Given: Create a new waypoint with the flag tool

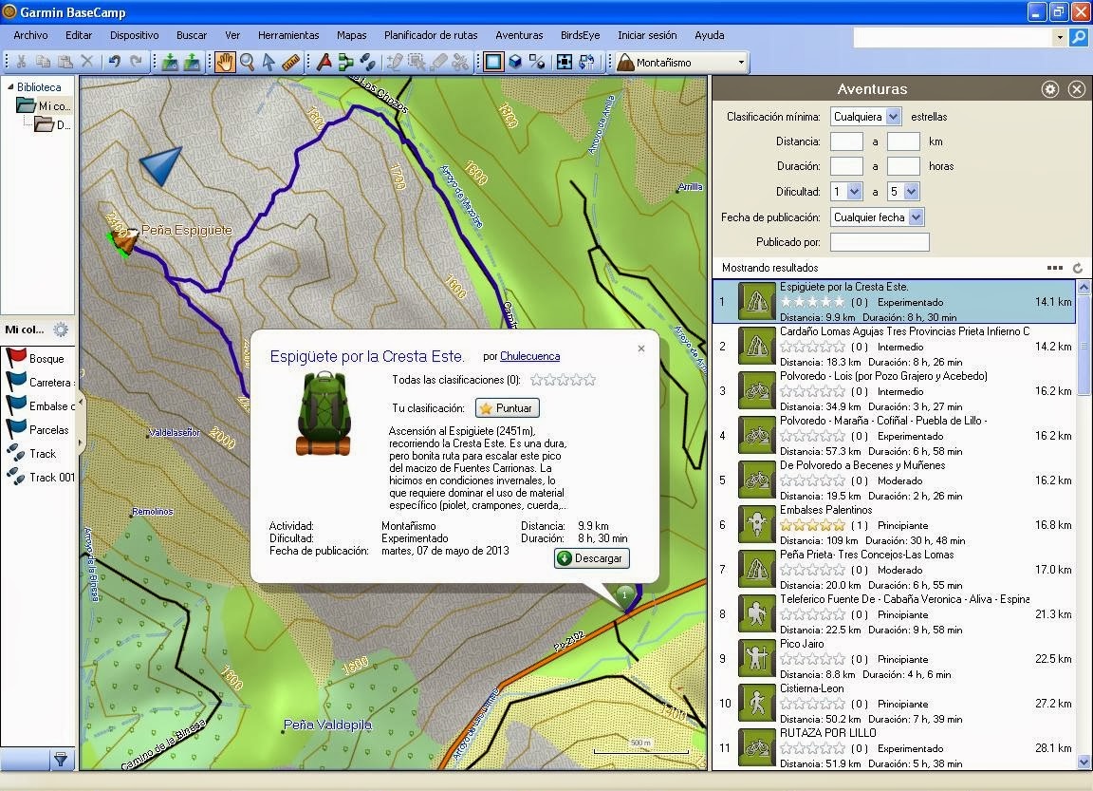Looking at the screenshot, I should (324, 61).
